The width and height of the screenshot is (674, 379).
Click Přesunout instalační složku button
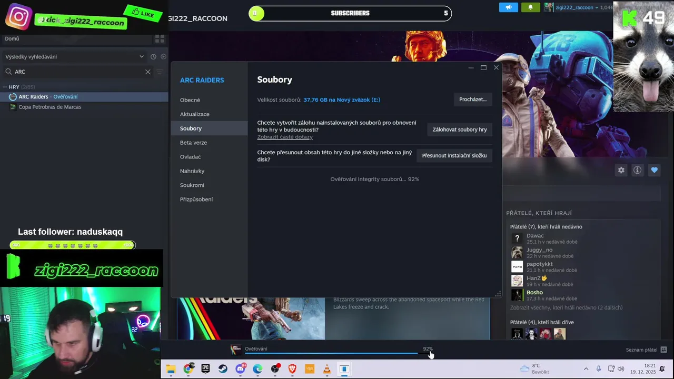click(454, 156)
